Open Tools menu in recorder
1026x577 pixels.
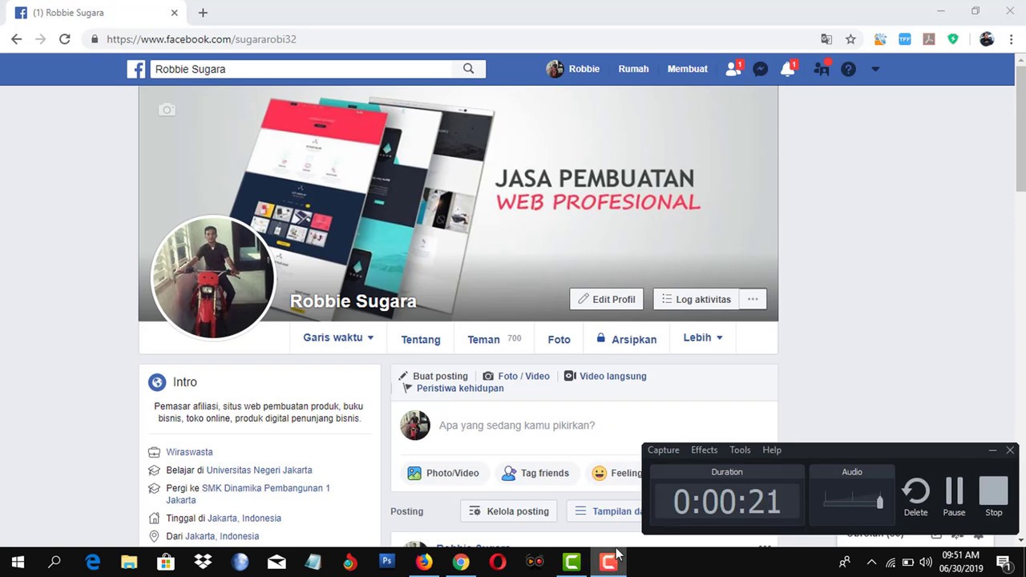[740, 450]
